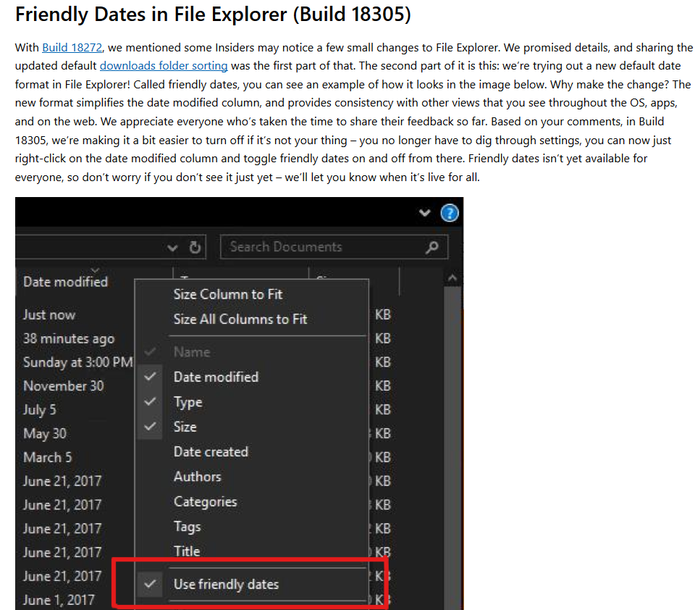Collapse the ribbon using the chevron icon
The height and width of the screenshot is (610, 695).
point(424,213)
